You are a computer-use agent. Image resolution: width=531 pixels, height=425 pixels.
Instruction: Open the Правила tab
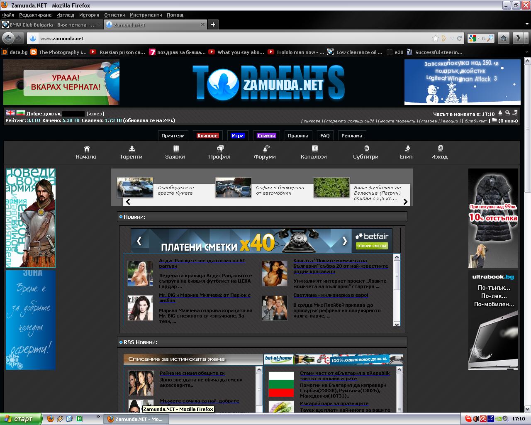pos(298,136)
